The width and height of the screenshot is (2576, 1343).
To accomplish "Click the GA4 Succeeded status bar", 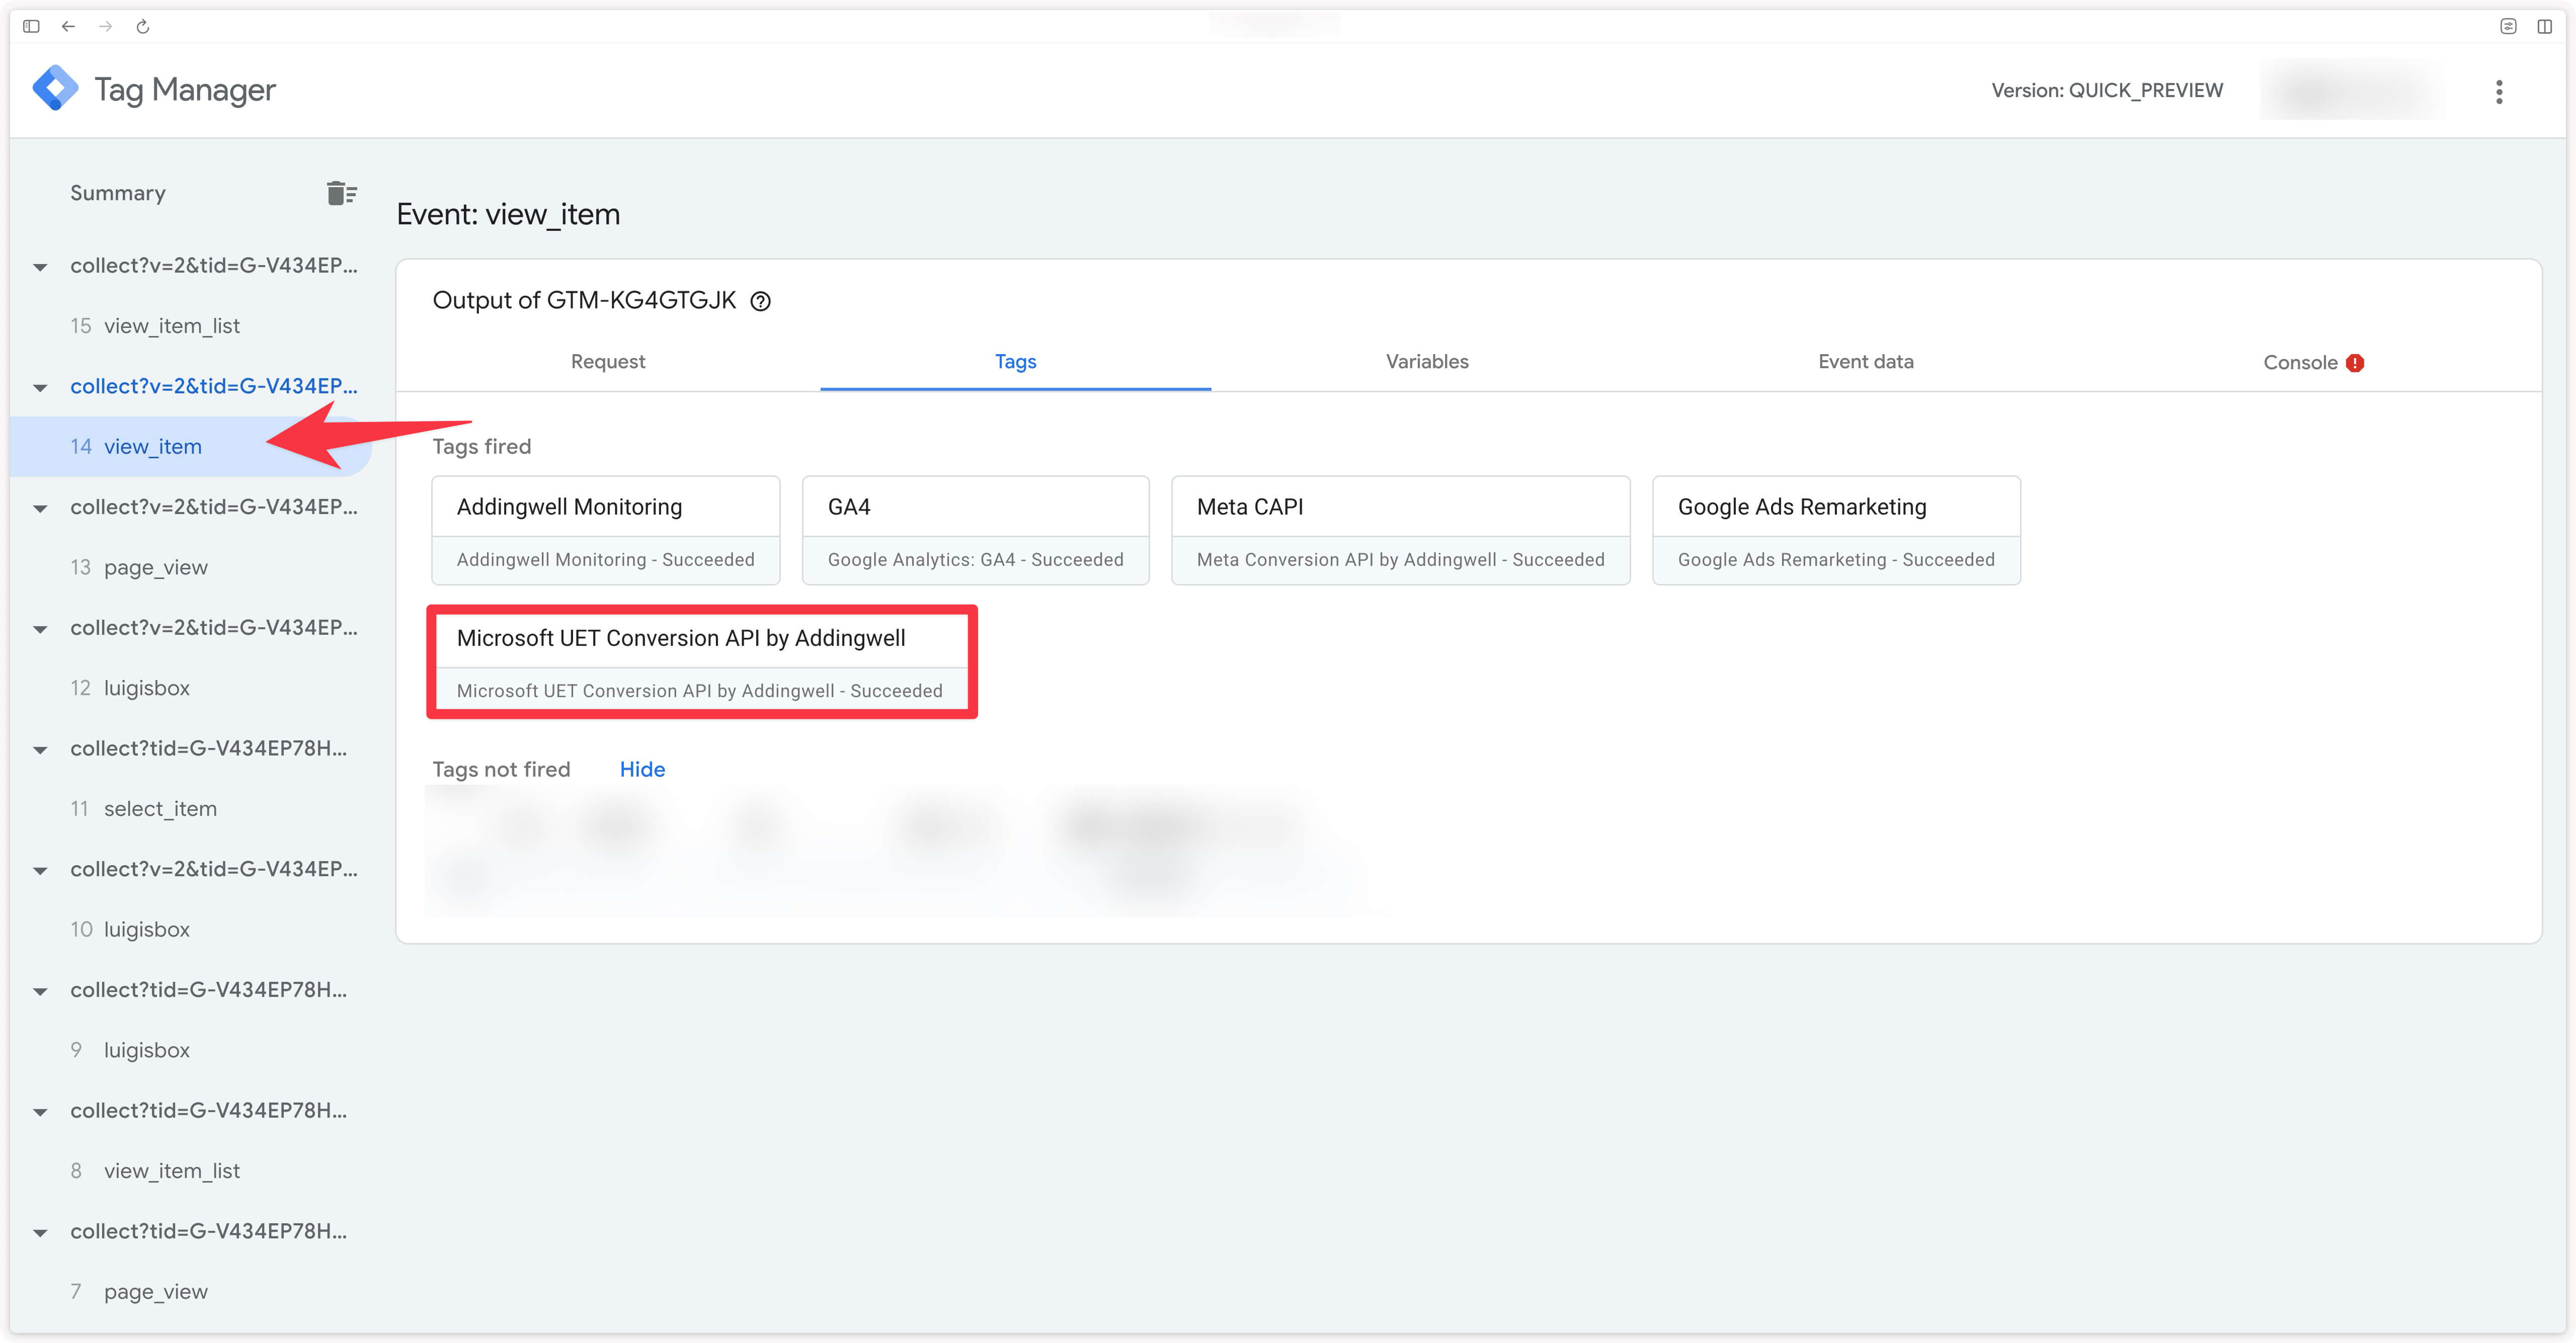I will point(975,559).
